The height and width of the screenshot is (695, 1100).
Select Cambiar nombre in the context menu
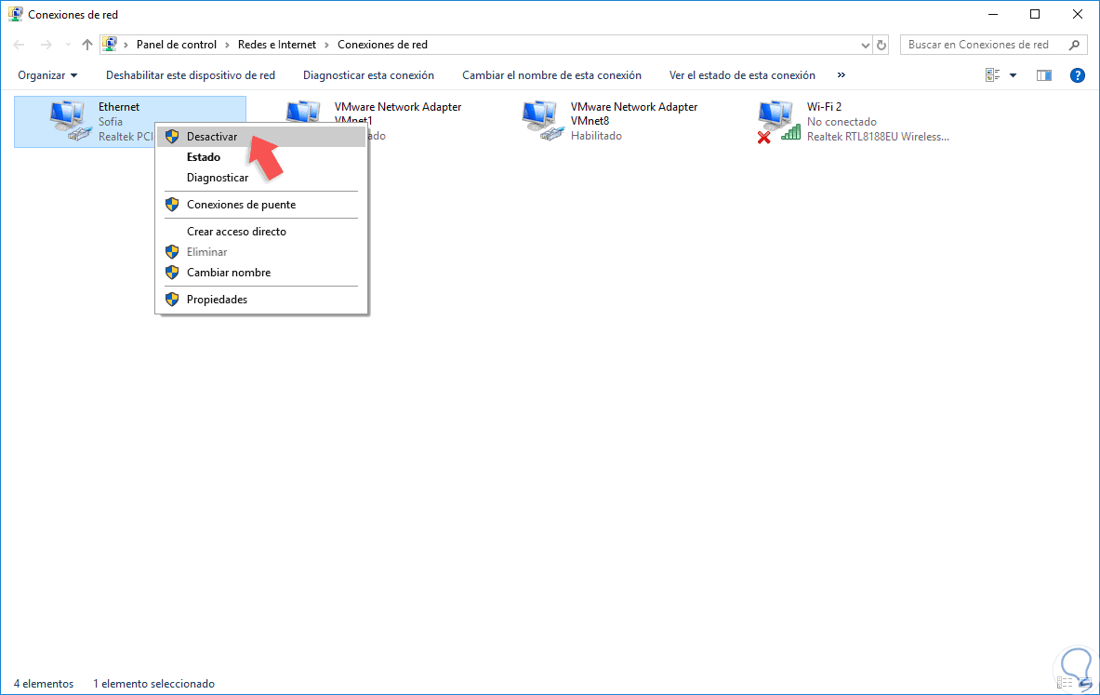click(x=261, y=273)
